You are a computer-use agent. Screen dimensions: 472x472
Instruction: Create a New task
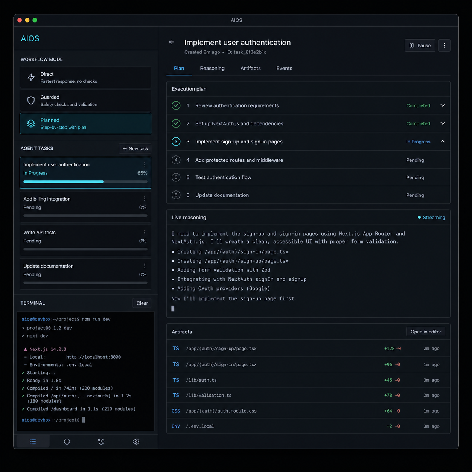point(135,149)
